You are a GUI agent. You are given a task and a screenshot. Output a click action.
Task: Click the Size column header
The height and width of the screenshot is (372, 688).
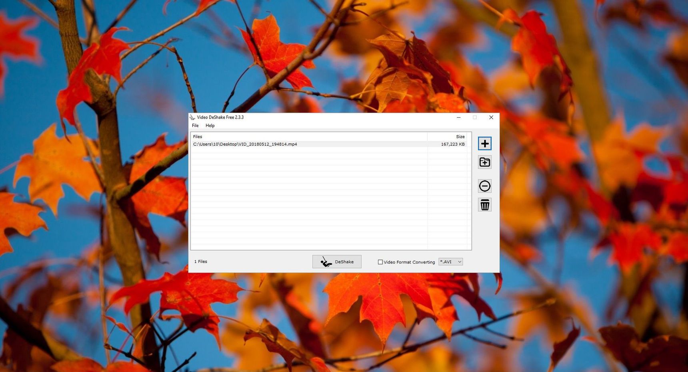[447, 137]
